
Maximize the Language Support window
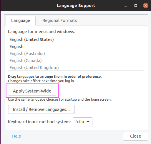(x=136, y=6)
